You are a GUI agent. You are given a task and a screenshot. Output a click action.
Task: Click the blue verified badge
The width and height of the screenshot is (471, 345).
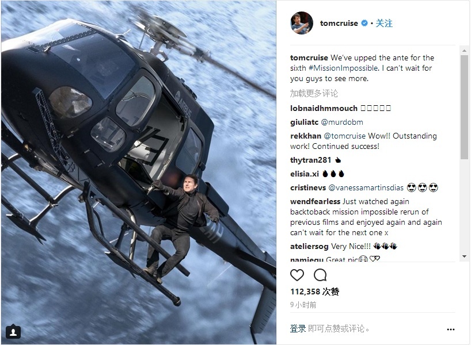(x=364, y=23)
